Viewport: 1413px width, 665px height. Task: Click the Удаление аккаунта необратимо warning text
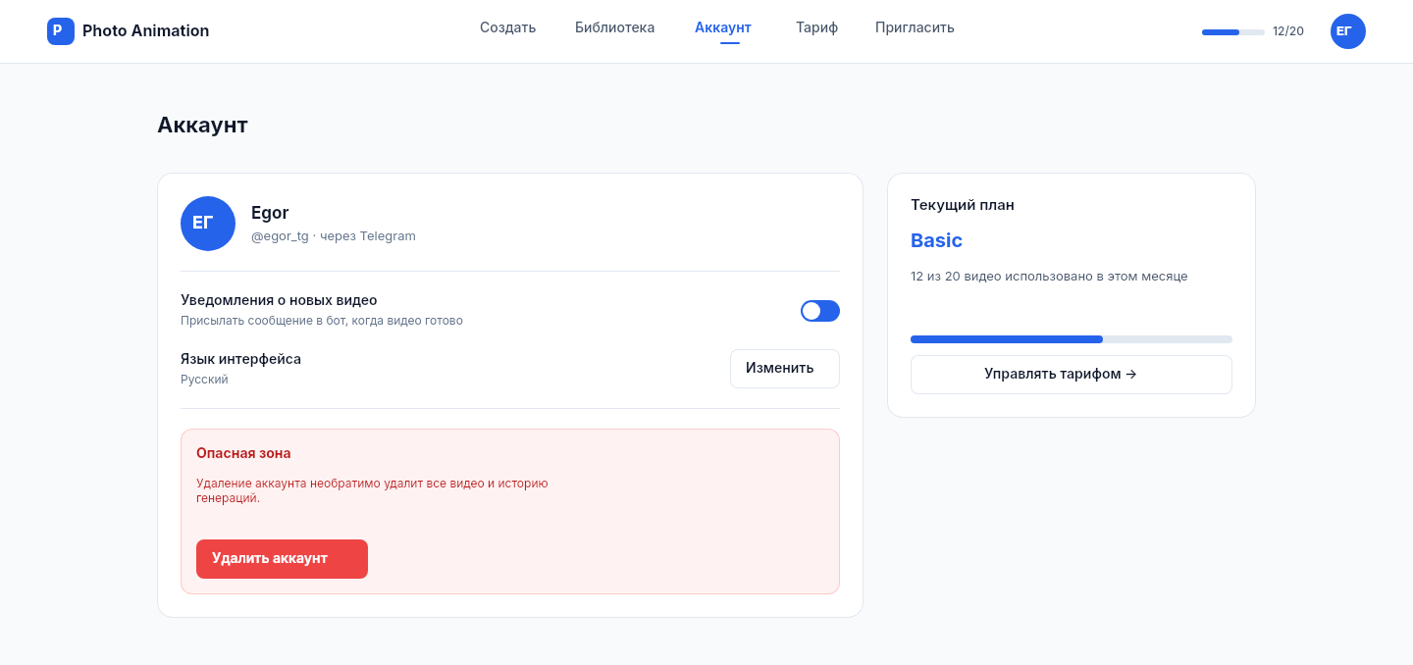tap(372, 490)
